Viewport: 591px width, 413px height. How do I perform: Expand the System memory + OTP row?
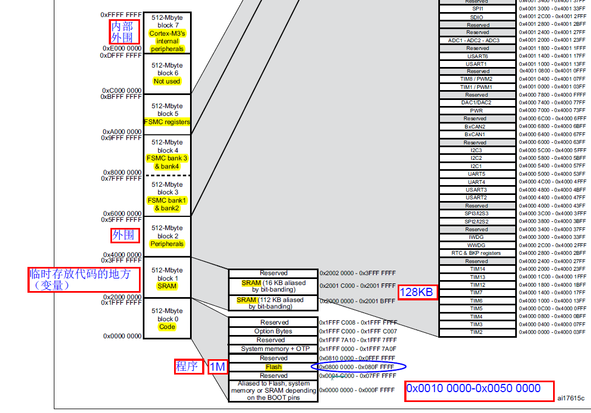tap(272, 349)
